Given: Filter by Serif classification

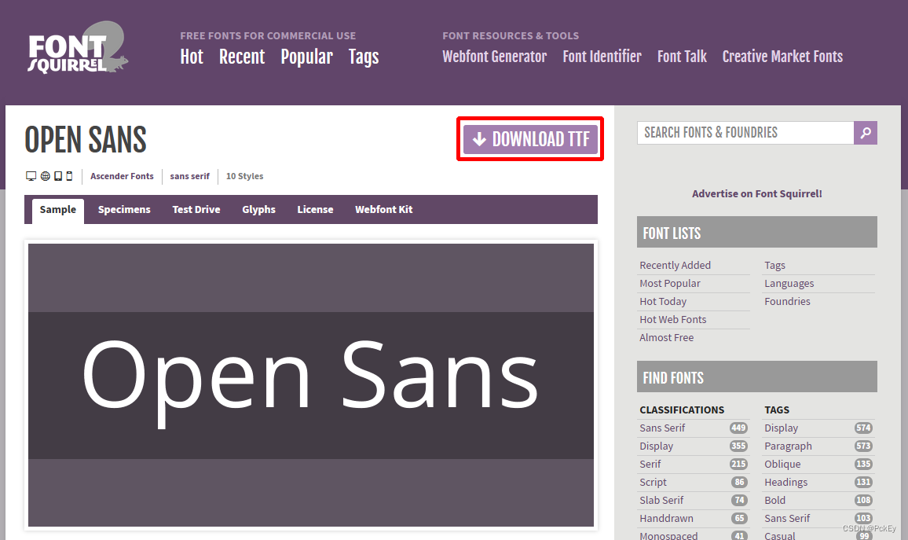Looking at the screenshot, I should 650,464.
